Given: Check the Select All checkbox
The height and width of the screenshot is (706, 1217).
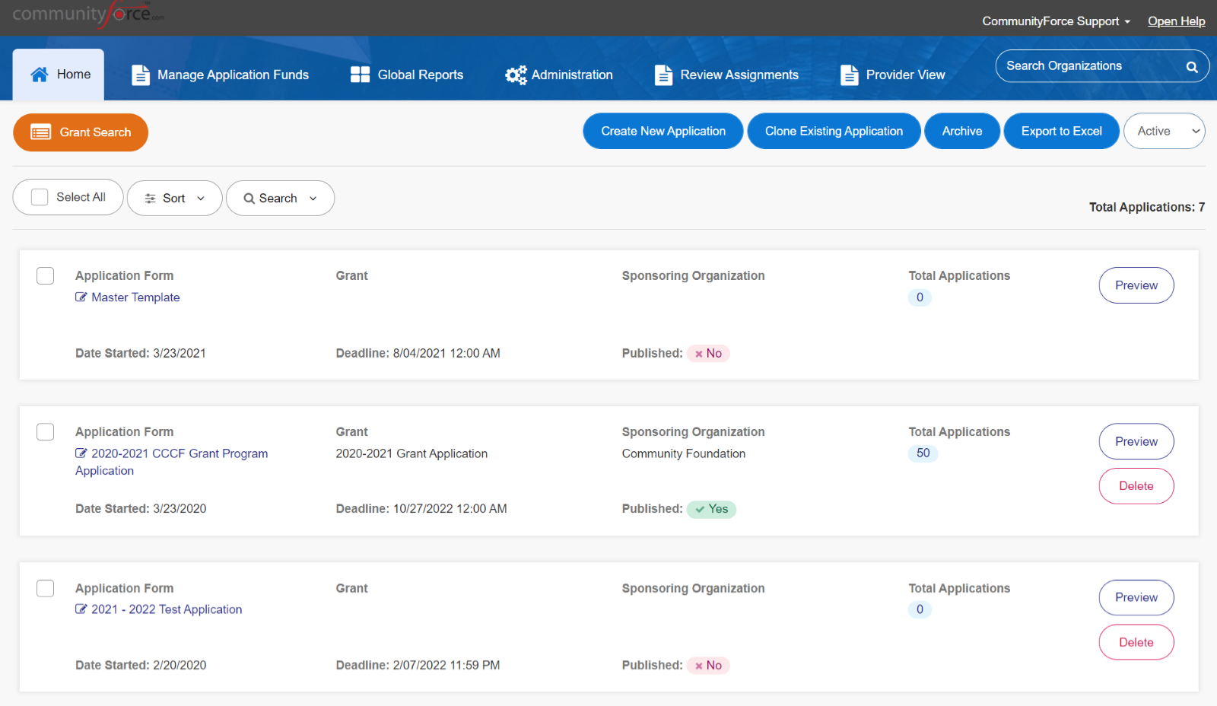Looking at the screenshot, I should click(40, 197).
